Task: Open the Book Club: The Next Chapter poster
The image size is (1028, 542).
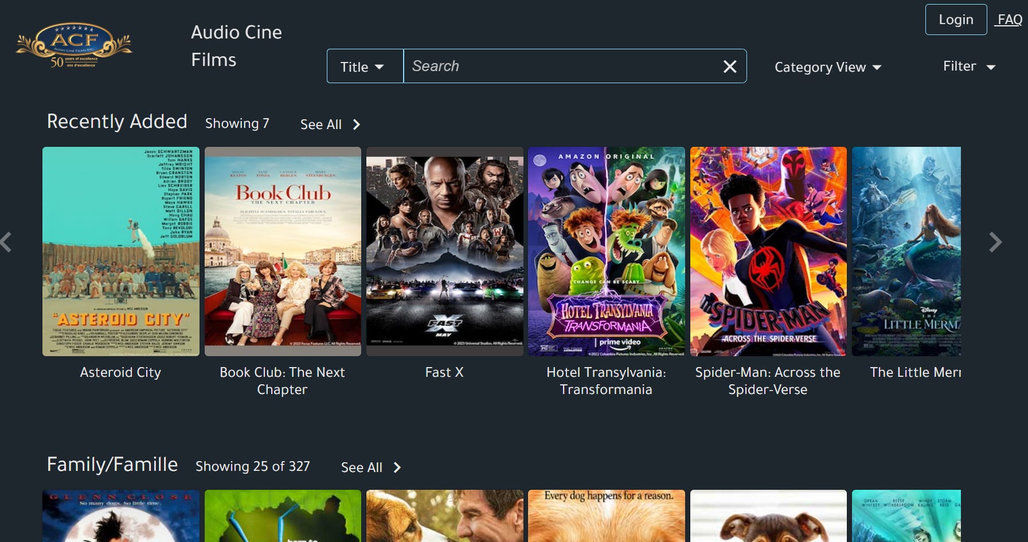Action: (x=283, y=251)
